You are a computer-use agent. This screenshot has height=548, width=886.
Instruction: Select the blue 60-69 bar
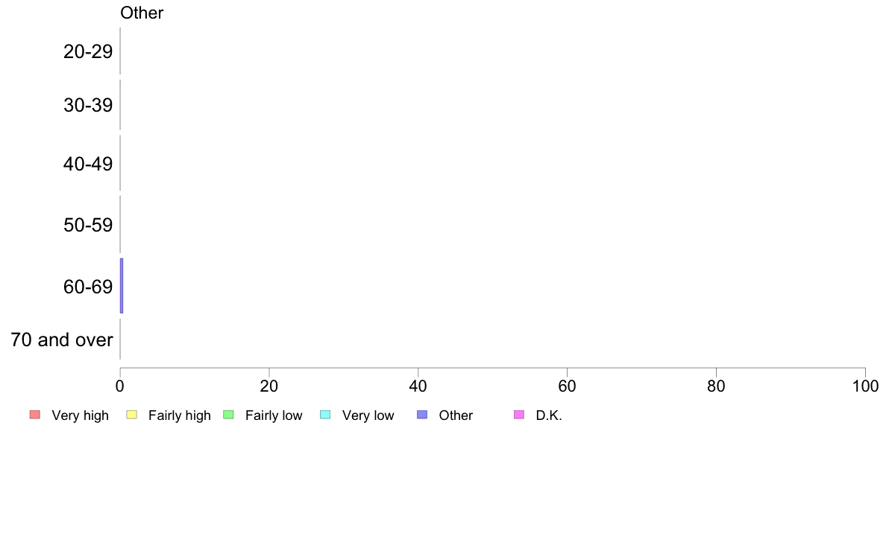[122, 286]
